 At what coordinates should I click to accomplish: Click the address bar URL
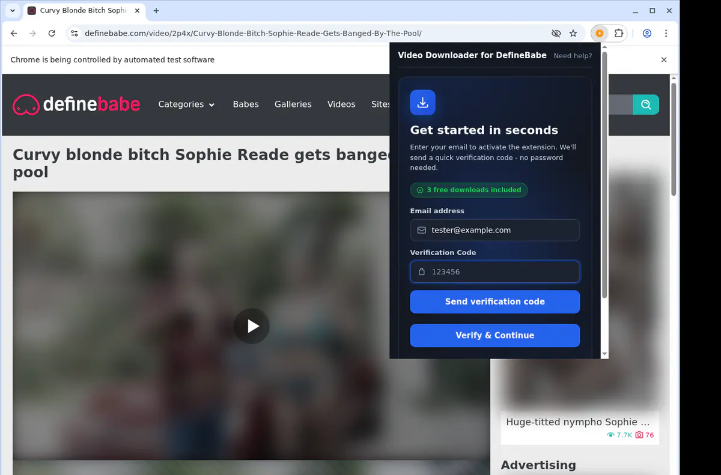coord(253,34)
